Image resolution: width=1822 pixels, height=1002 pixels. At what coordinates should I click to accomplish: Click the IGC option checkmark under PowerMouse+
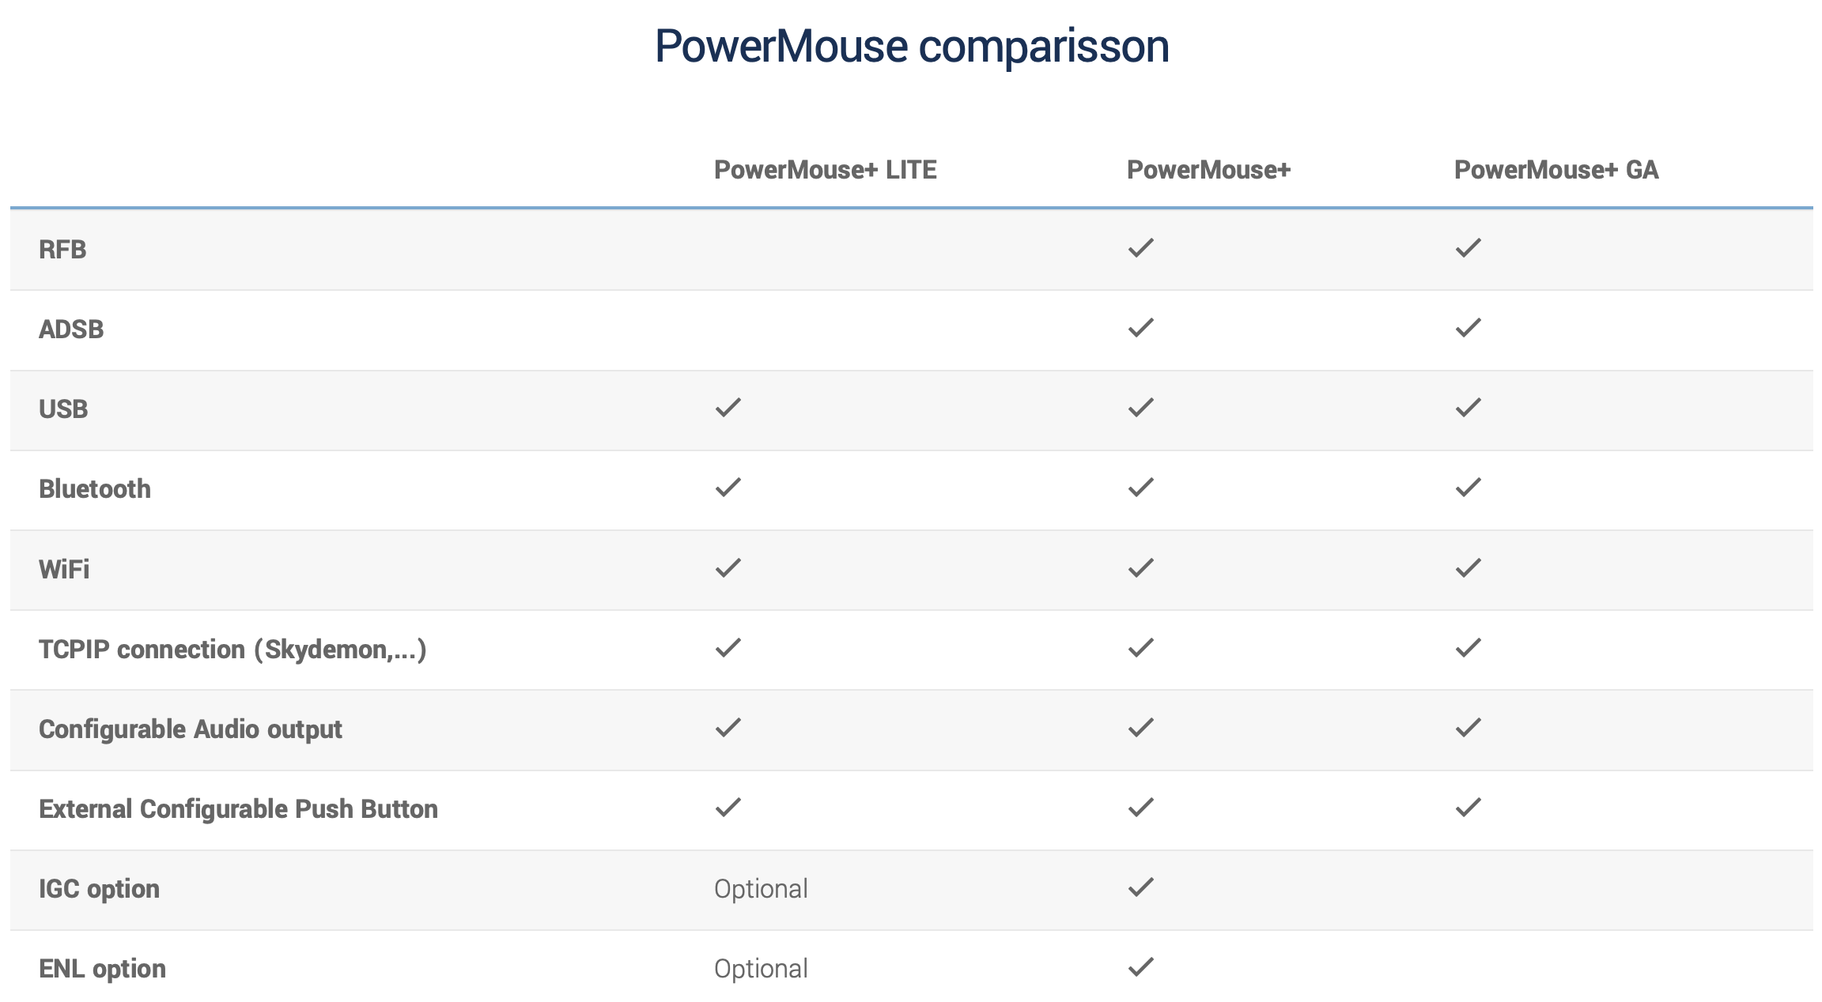pos(1140,887)
